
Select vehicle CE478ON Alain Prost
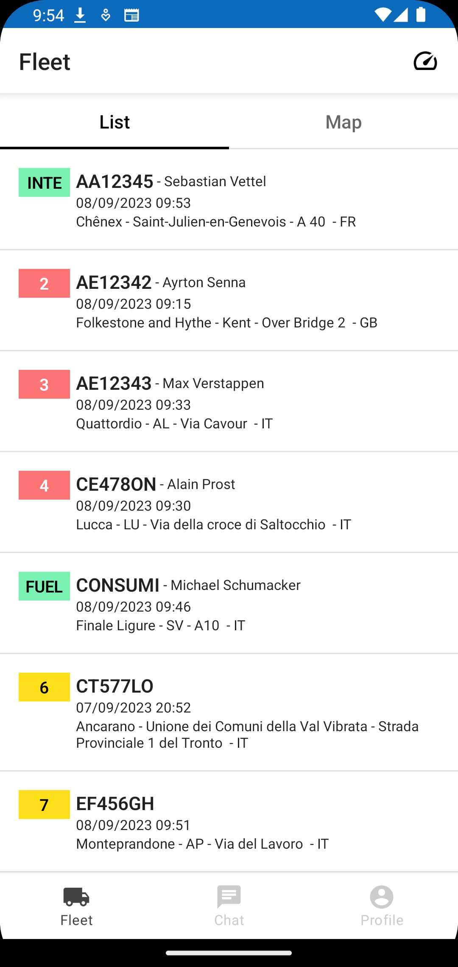(x=229, y=503)
